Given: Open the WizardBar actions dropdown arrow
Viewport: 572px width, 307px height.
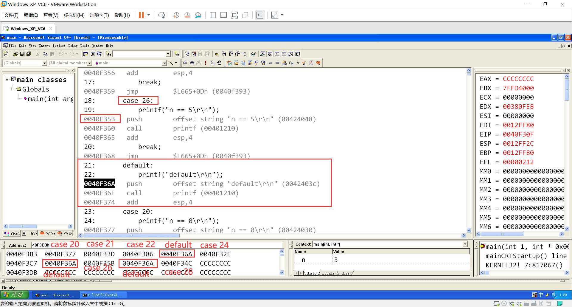Looking at the screenshot, I should click(176, 63).
